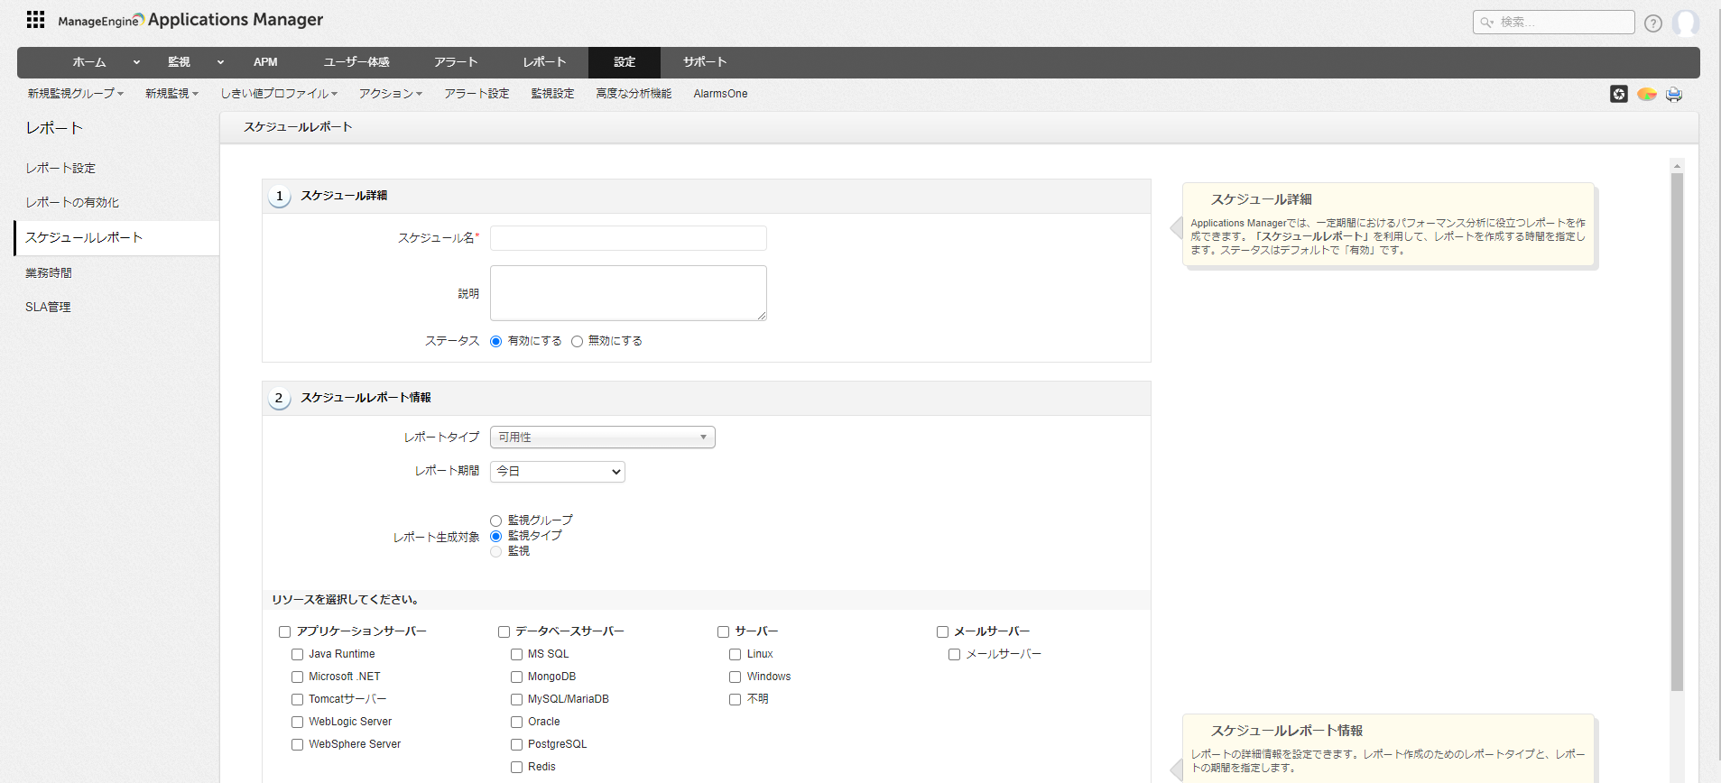This screenshot has height=783, width=1721.
Task: Select the 監視グループ radio option
Action: point(495,520)
